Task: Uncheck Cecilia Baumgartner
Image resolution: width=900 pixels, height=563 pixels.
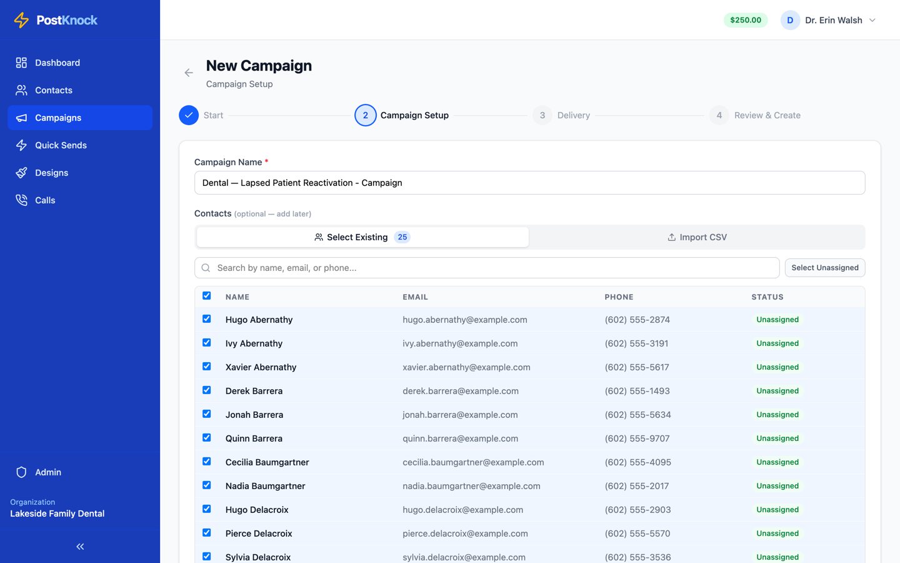Action: click(x=207, y=462)
